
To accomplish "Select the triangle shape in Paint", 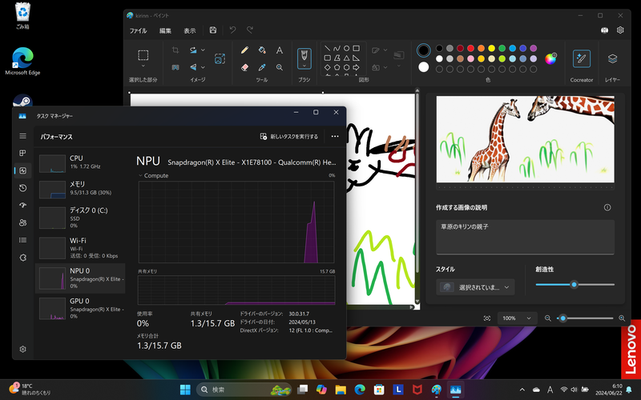I will [346, 58].
